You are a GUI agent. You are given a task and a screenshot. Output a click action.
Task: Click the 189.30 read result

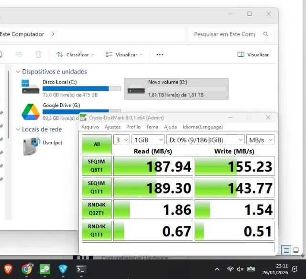(153, 188)
